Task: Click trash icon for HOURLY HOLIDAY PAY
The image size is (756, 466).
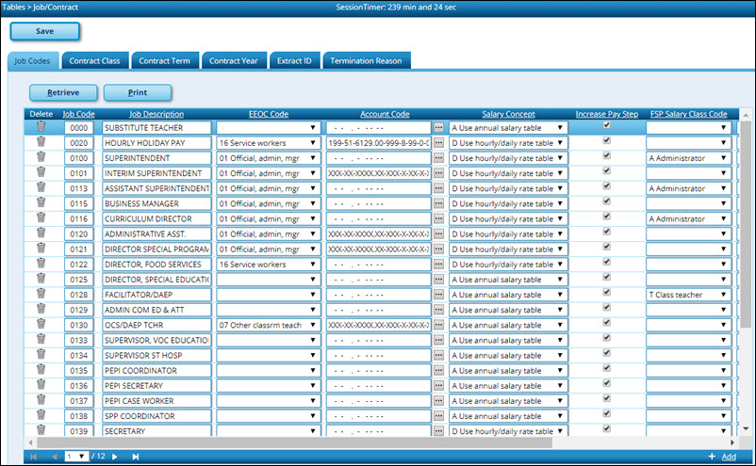Action: [41, 141]
